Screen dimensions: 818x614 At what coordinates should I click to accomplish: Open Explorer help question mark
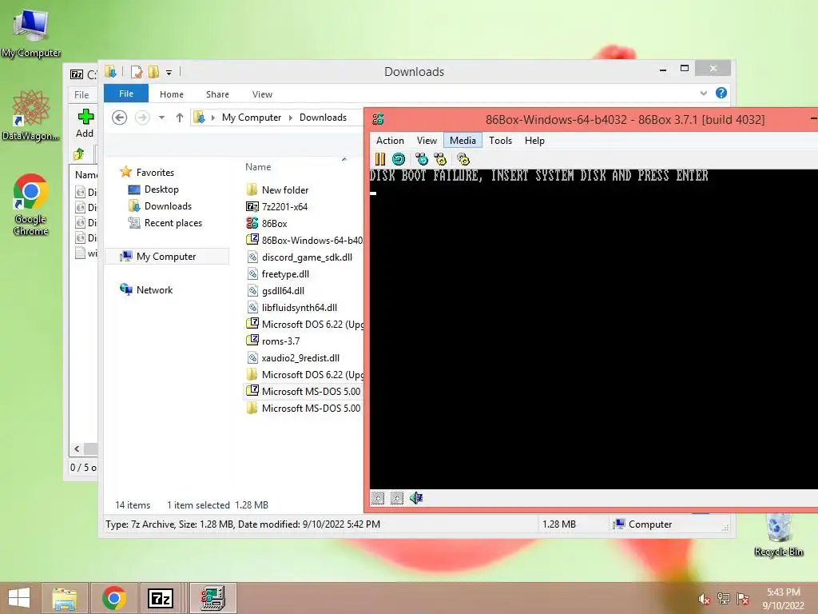pos(721,93)
